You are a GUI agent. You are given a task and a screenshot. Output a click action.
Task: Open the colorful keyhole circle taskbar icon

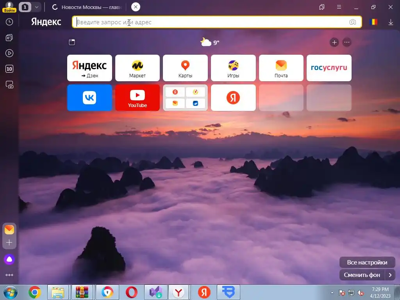point(107,292)
